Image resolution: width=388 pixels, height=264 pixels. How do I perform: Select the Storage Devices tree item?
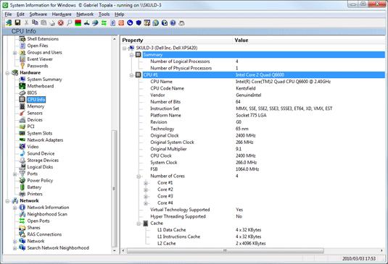coord(43,160)
